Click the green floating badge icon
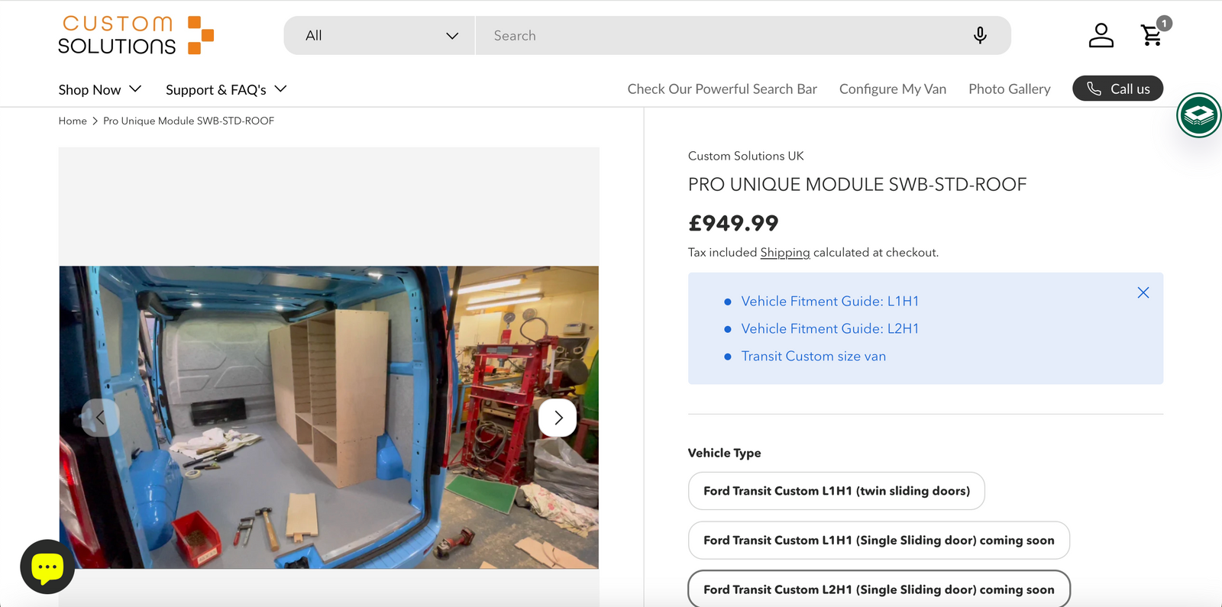This screenshot has height=607, width=1222. point(1198,115)
